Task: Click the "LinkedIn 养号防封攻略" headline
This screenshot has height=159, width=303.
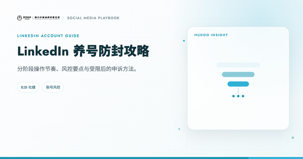Action: (x=83, y=51)
